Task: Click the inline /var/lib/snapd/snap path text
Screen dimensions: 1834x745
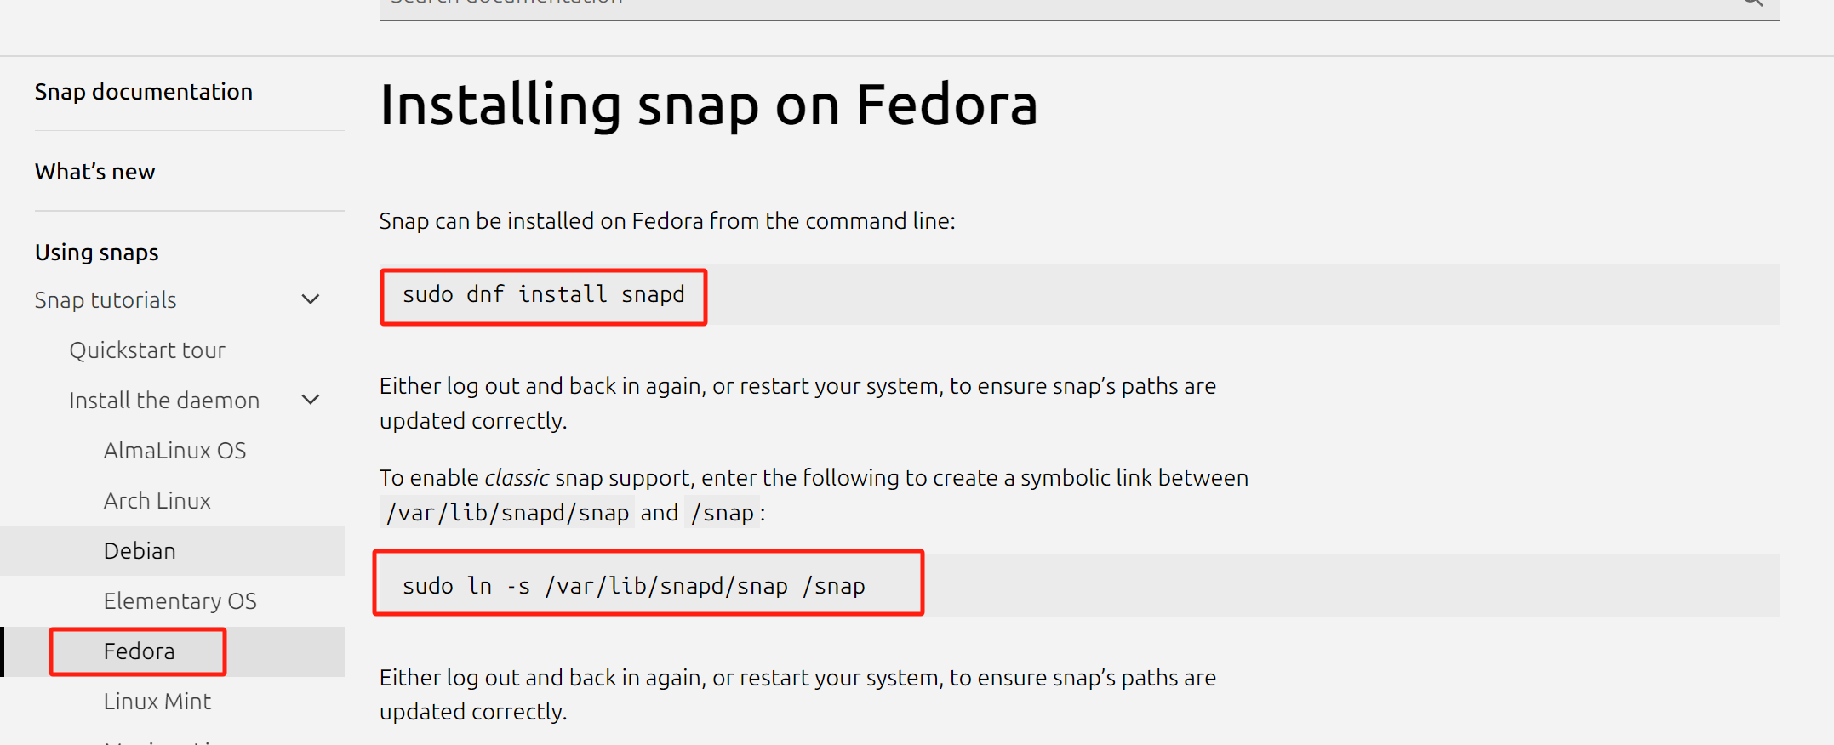Action: (x=507, y=513)
